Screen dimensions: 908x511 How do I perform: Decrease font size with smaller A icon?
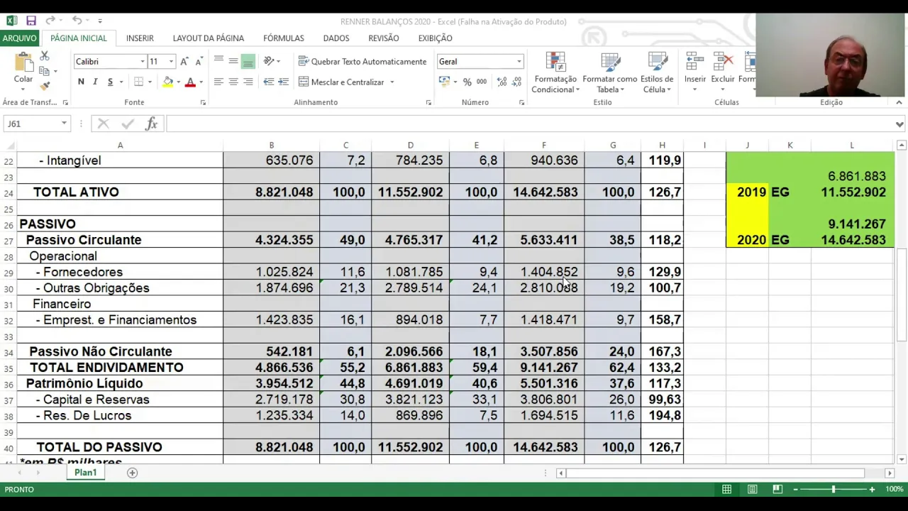click(x=199, y=62)
